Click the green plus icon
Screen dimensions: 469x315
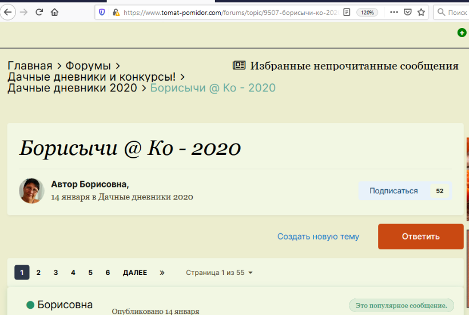click(462, 33)
